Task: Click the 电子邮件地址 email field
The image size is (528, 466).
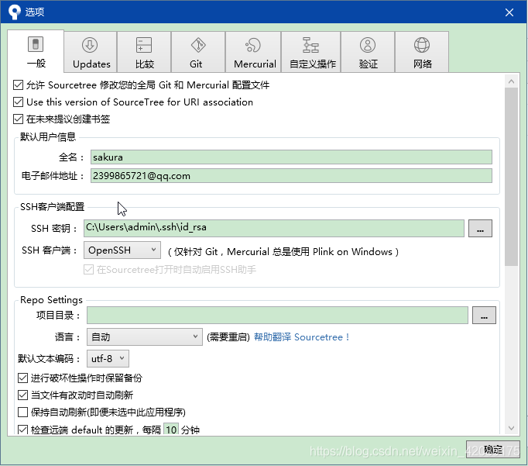Action: pyautogui.click(x=291, y=176)
